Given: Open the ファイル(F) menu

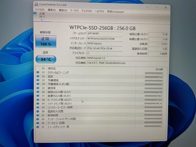Looking at the screenshot, I should coord(40,10).
